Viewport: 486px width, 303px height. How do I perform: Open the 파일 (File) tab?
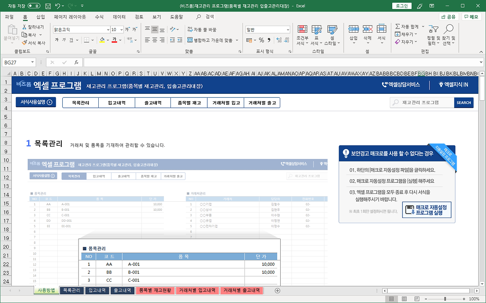tap(9, 17)
